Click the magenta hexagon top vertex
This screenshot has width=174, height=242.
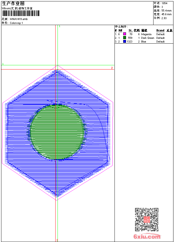coord(58,65)
